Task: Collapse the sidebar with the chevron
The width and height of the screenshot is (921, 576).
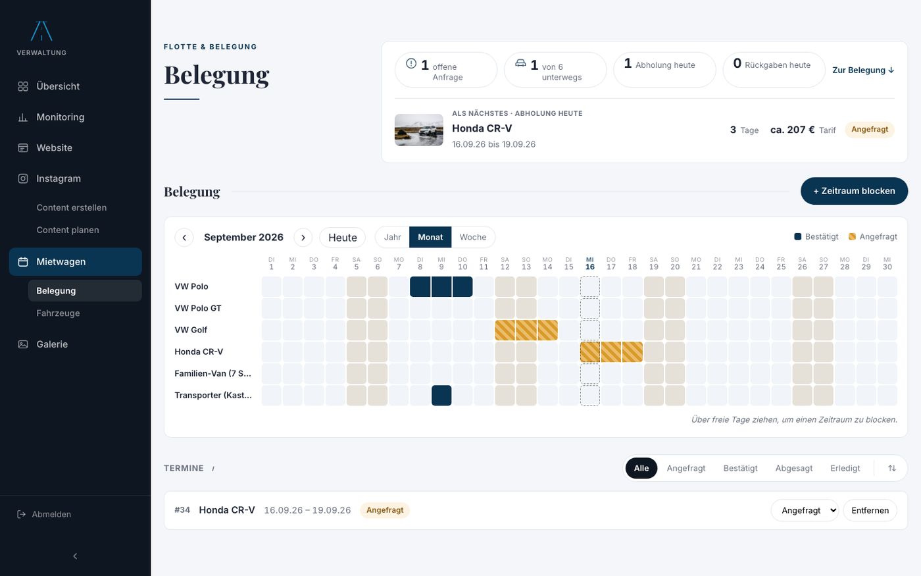Action: [75, 556]
